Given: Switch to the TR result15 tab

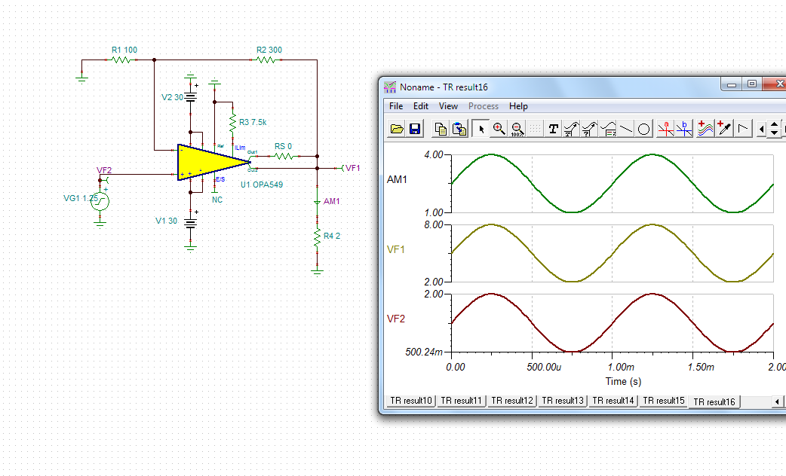Looking at the screenshot, I should [664, 401].
